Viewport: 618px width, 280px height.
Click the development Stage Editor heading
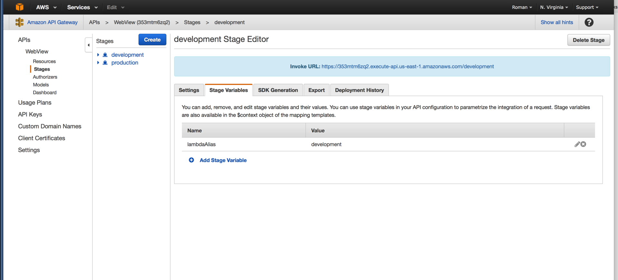pyautogui.click(x=221, y=39)
